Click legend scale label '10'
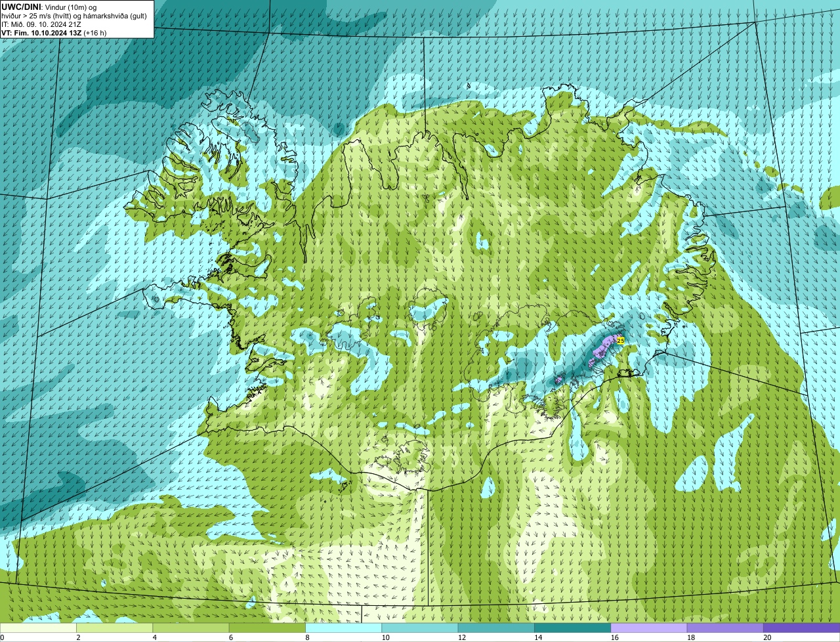The width and height of the screenshot is (840, 642). pos(385,637)
